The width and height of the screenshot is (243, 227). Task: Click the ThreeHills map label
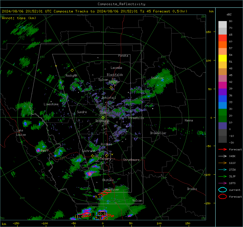coord(136,118)
